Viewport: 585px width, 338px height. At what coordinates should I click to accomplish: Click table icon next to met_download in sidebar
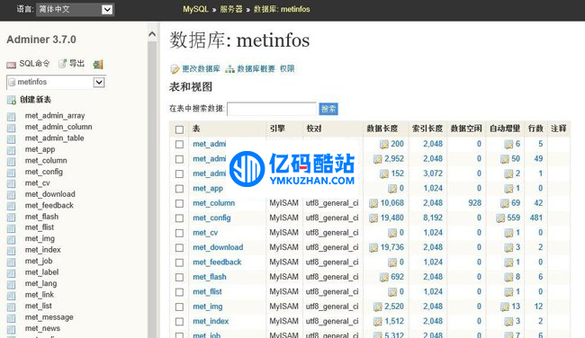(12, 195)
